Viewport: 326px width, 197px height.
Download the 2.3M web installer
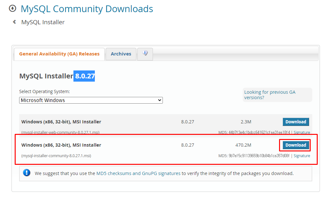click(x=296, y=122)
